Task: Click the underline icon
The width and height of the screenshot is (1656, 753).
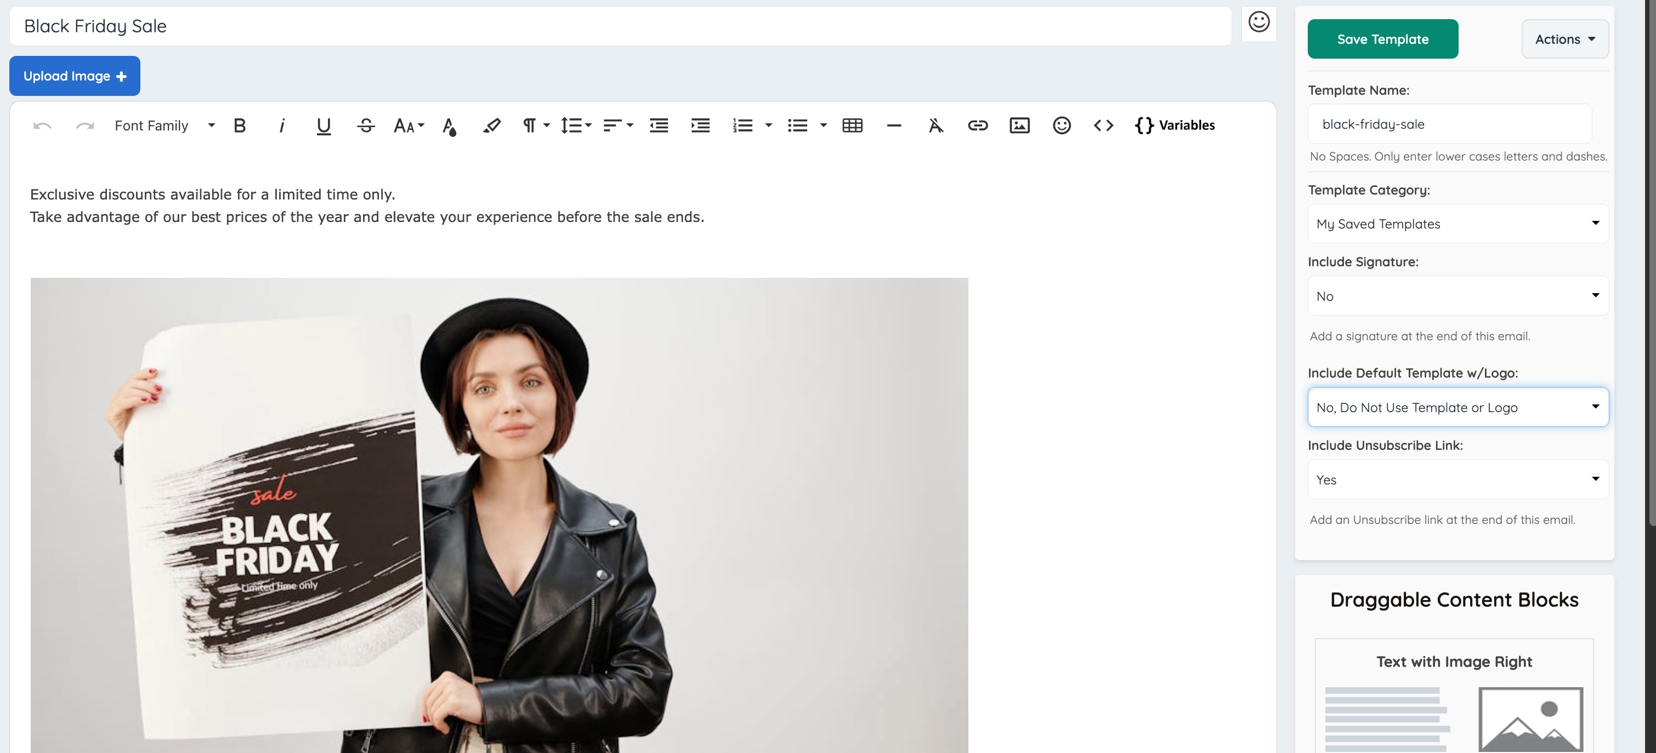Action: [x=324, y=125]
